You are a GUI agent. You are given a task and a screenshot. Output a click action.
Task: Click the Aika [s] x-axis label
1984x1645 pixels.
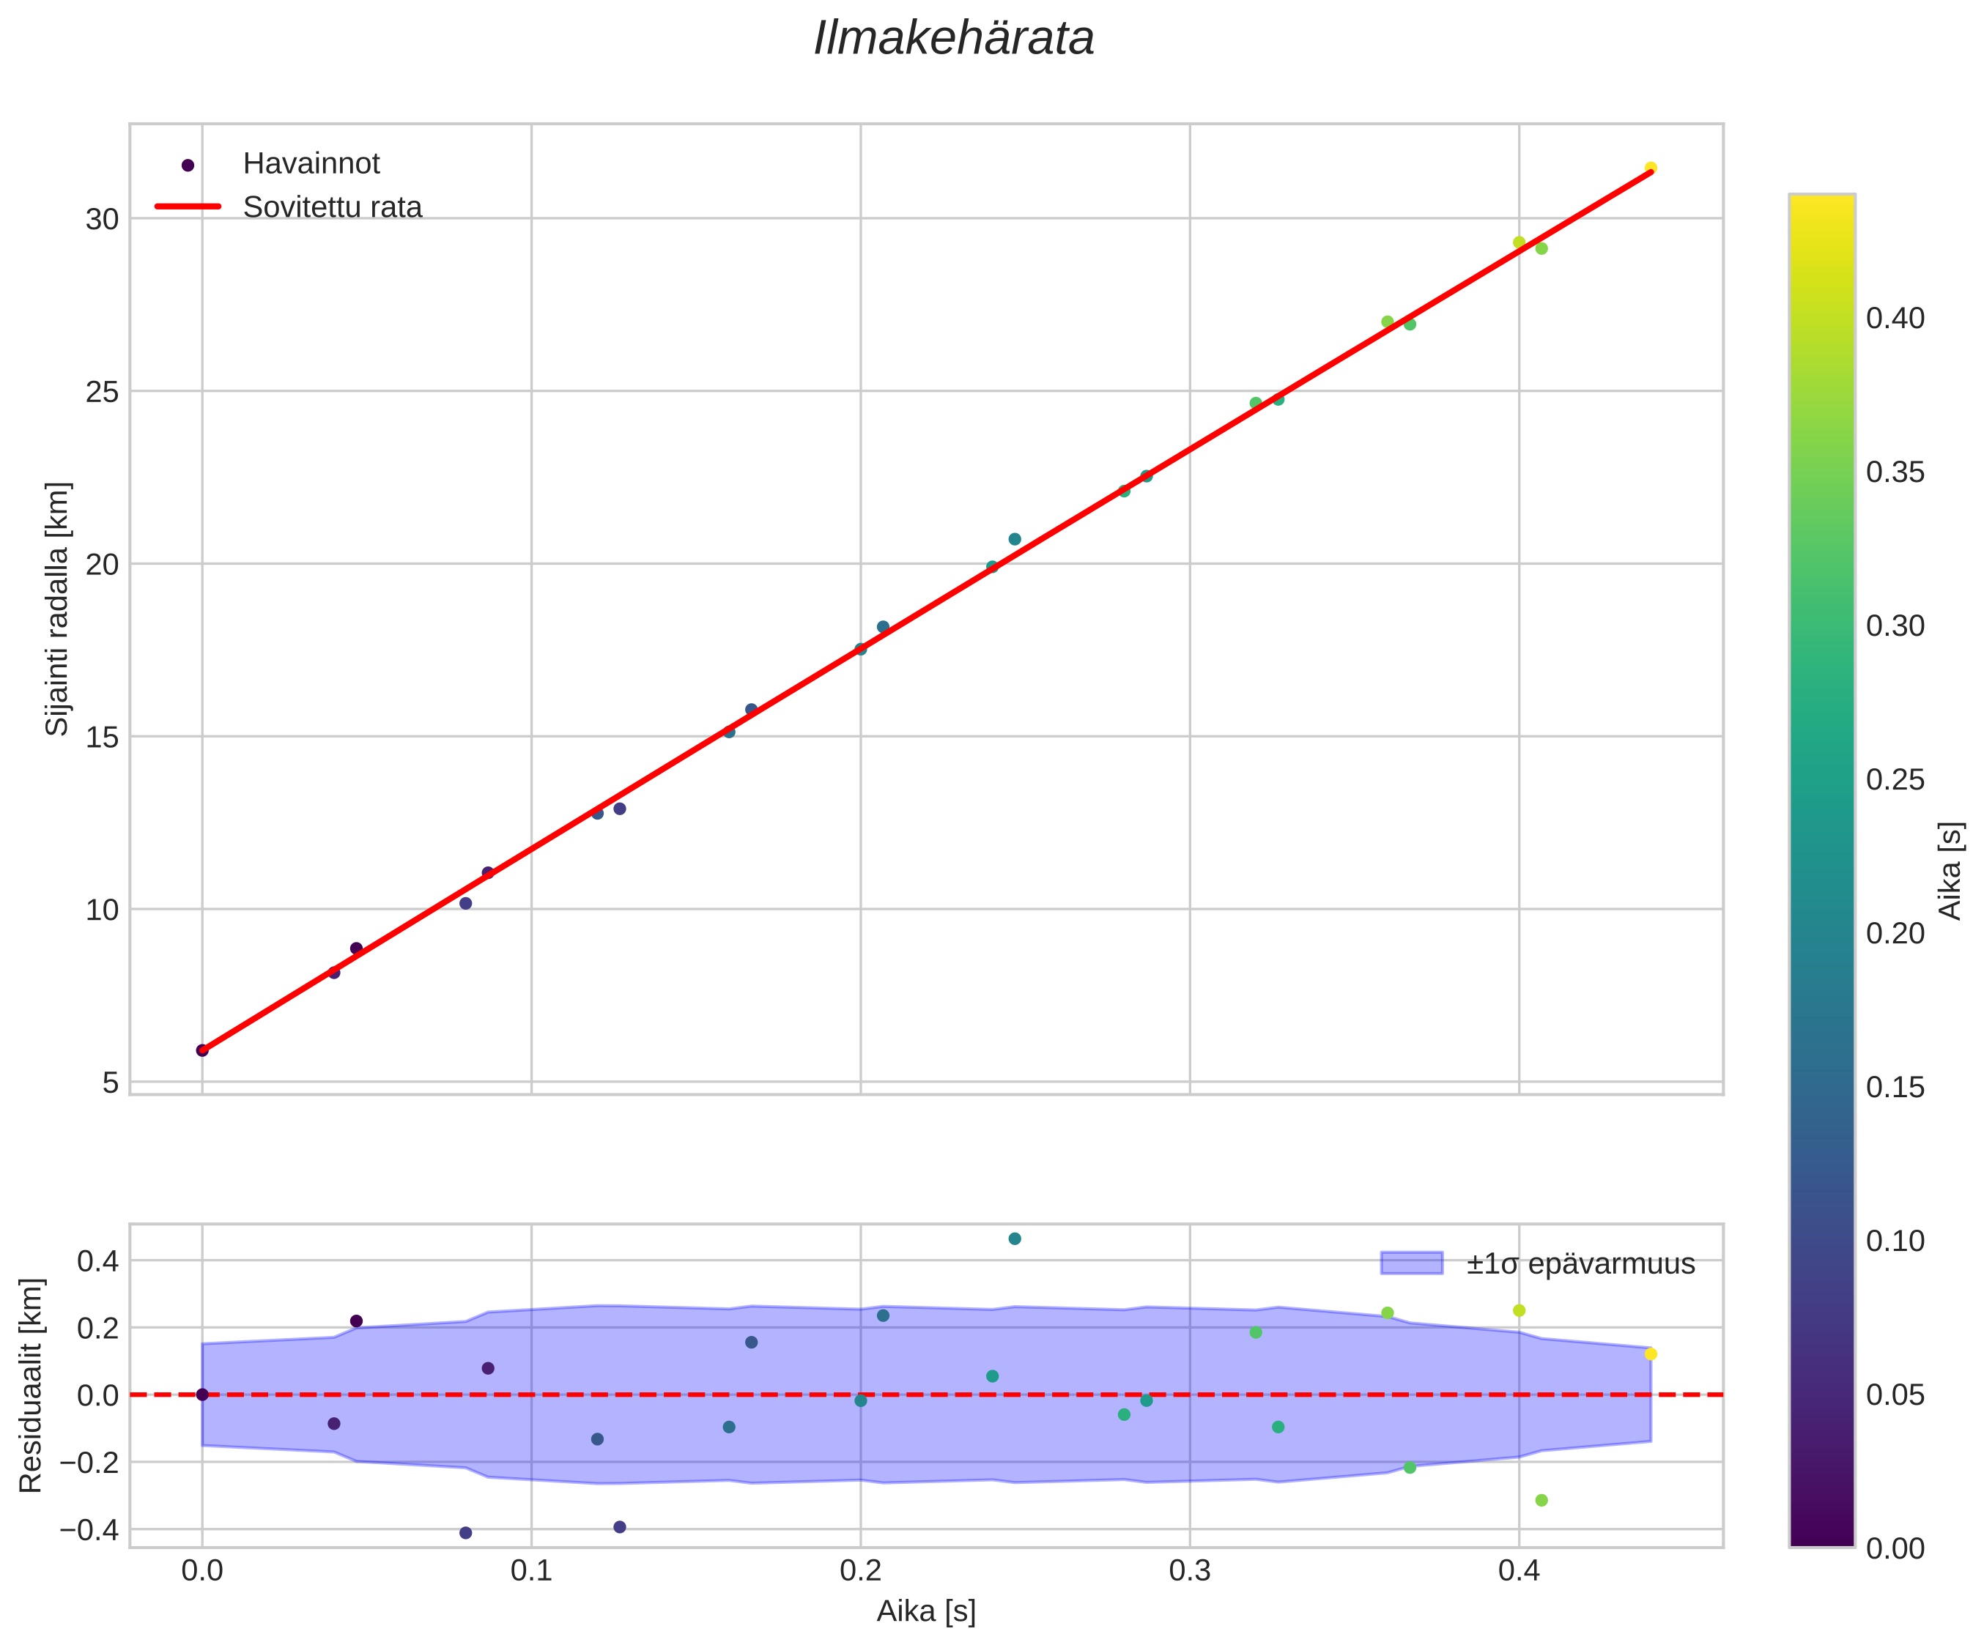(x=926, y=1611)
